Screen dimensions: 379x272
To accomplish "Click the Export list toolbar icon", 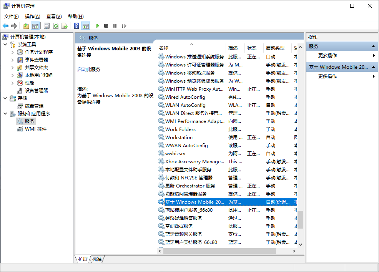I will [x=65, y=26].
